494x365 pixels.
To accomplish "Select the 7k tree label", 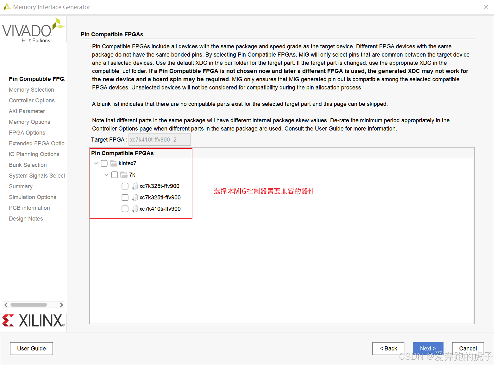I will pyautogui.click(x=132, y=175).
